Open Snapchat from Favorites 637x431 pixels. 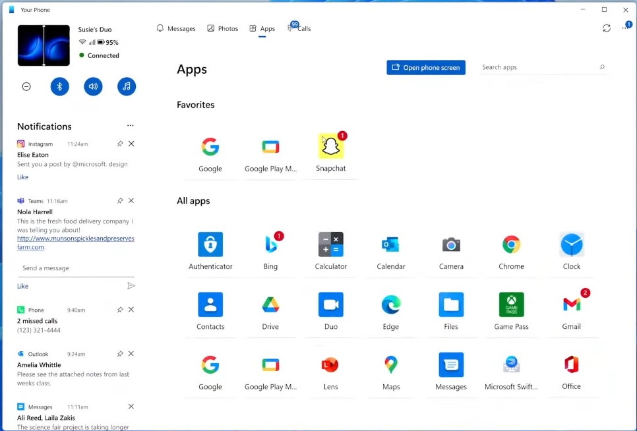(331, 146)
